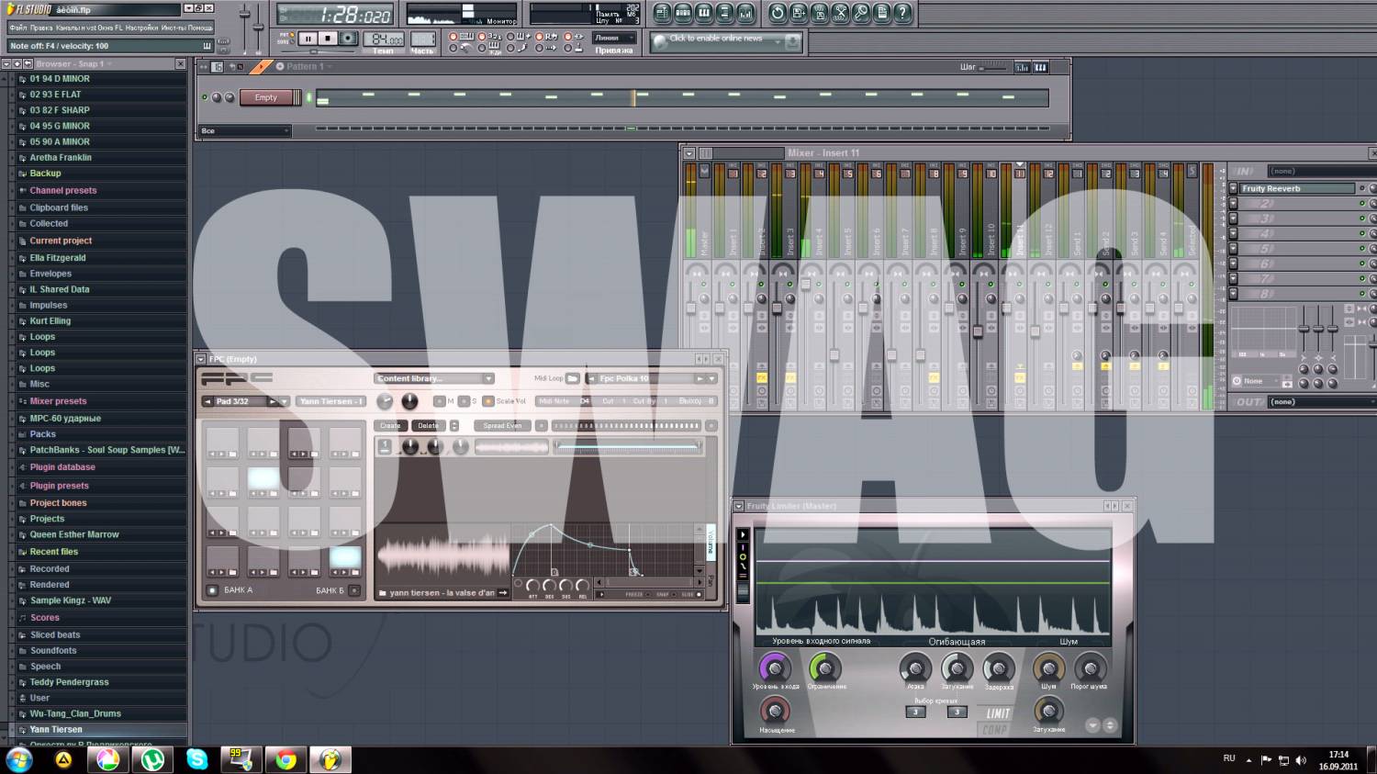Toggle the S solo button in FPC
This screenshot has height=774, width=1377.
464,401
